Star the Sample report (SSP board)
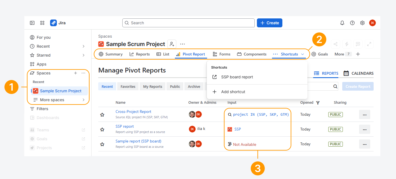Screen dimensions: 396x179 pos(102,144)
